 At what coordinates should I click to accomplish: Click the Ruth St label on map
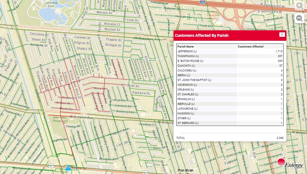point(133,86)
